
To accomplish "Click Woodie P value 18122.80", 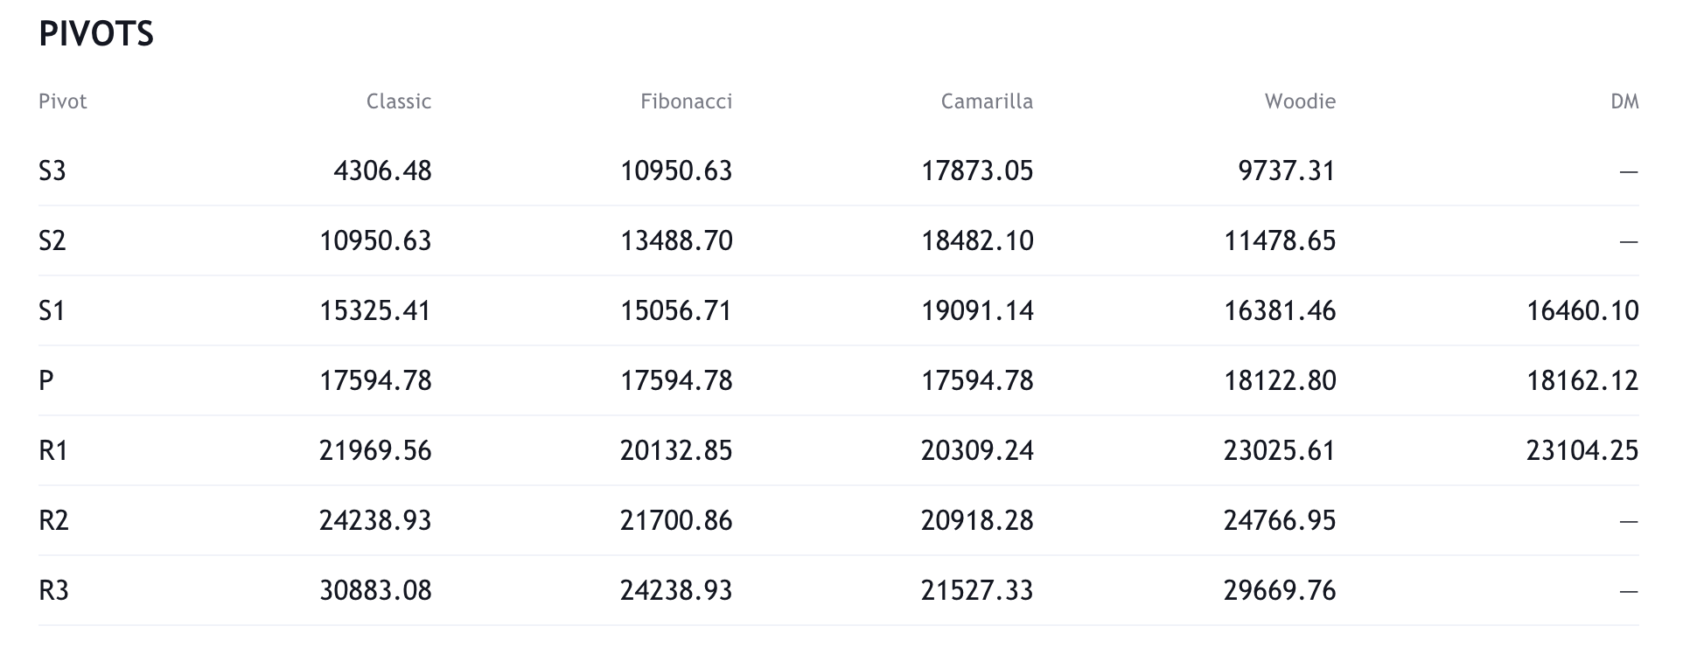I will pyautogui.click(x=1280, y=380).
